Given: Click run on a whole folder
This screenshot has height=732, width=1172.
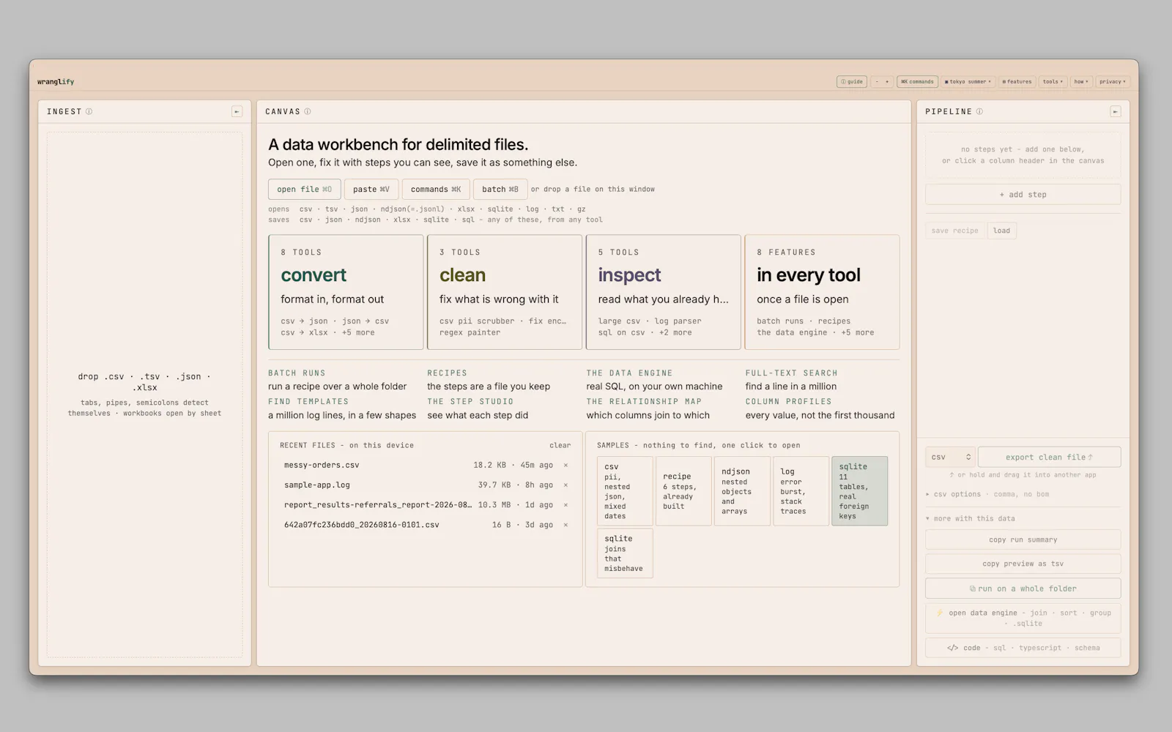Looking at the screenshot, I should [1023, 589].
